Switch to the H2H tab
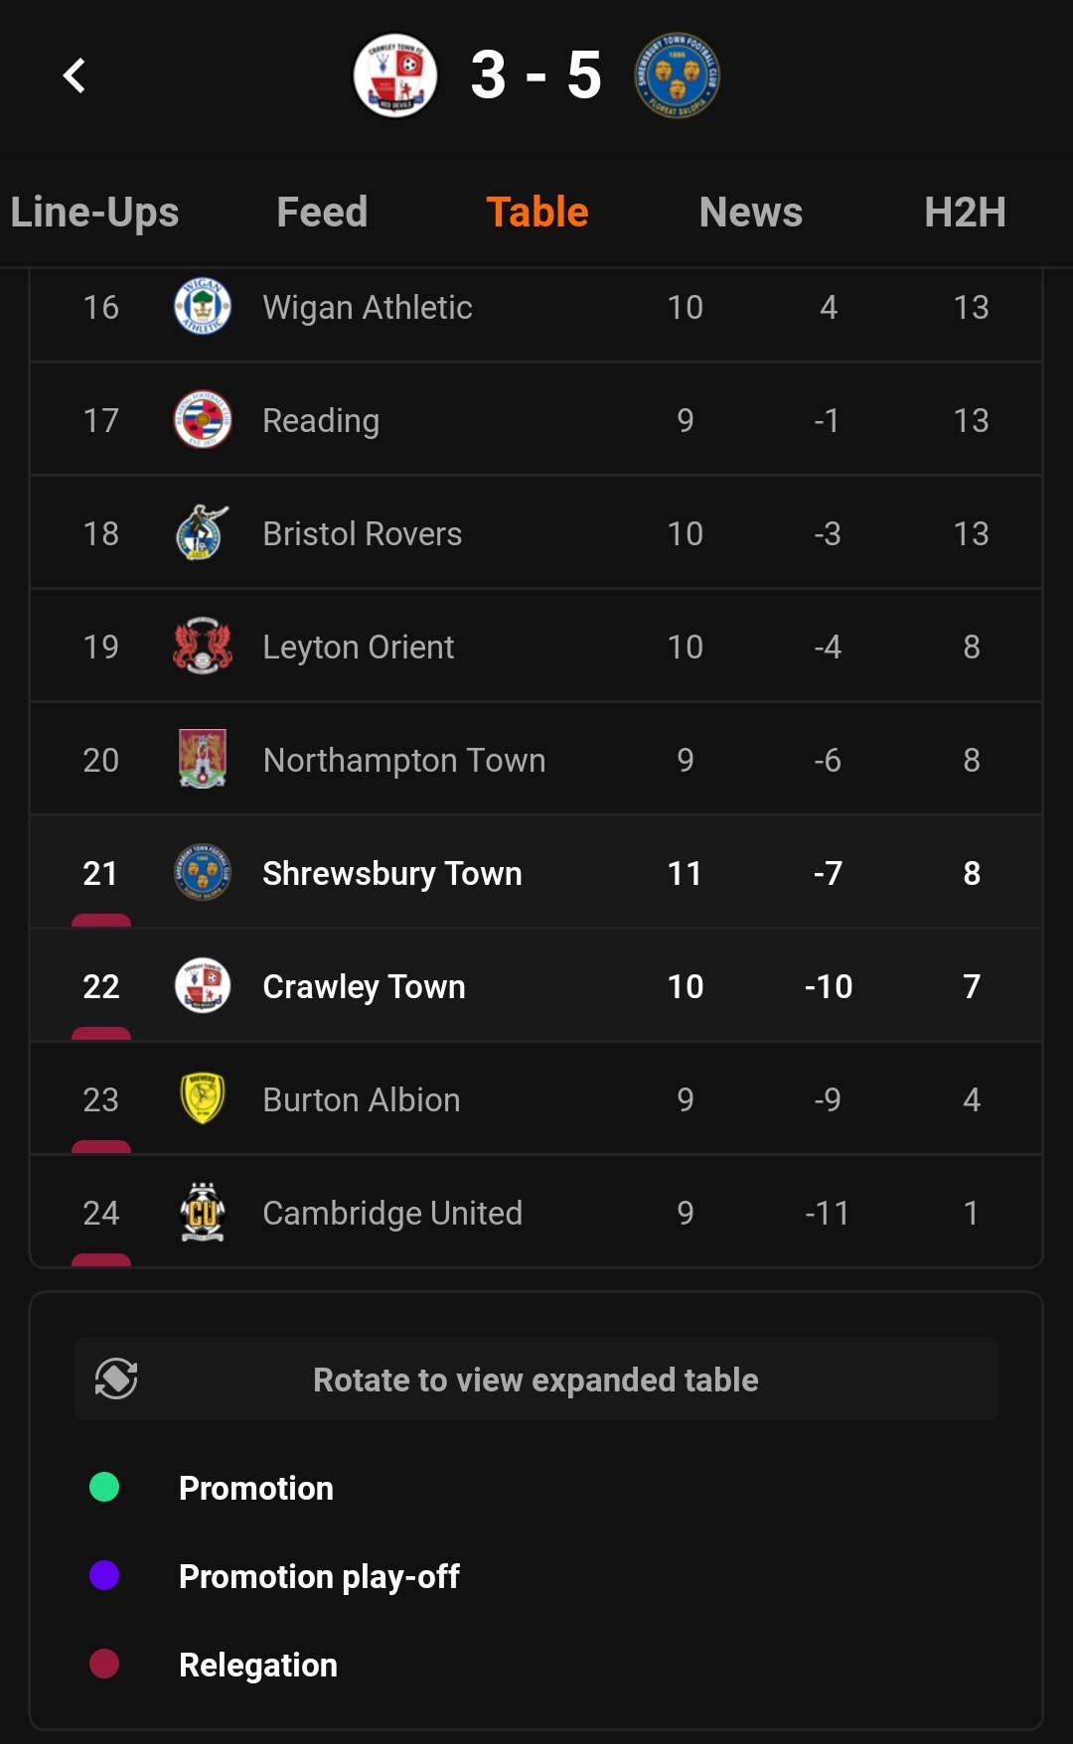The image size is (1073, 1744). click(965, 212)
